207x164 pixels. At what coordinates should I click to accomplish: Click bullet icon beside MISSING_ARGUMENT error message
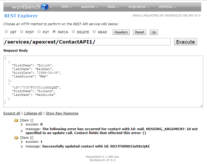coord(22,131)
